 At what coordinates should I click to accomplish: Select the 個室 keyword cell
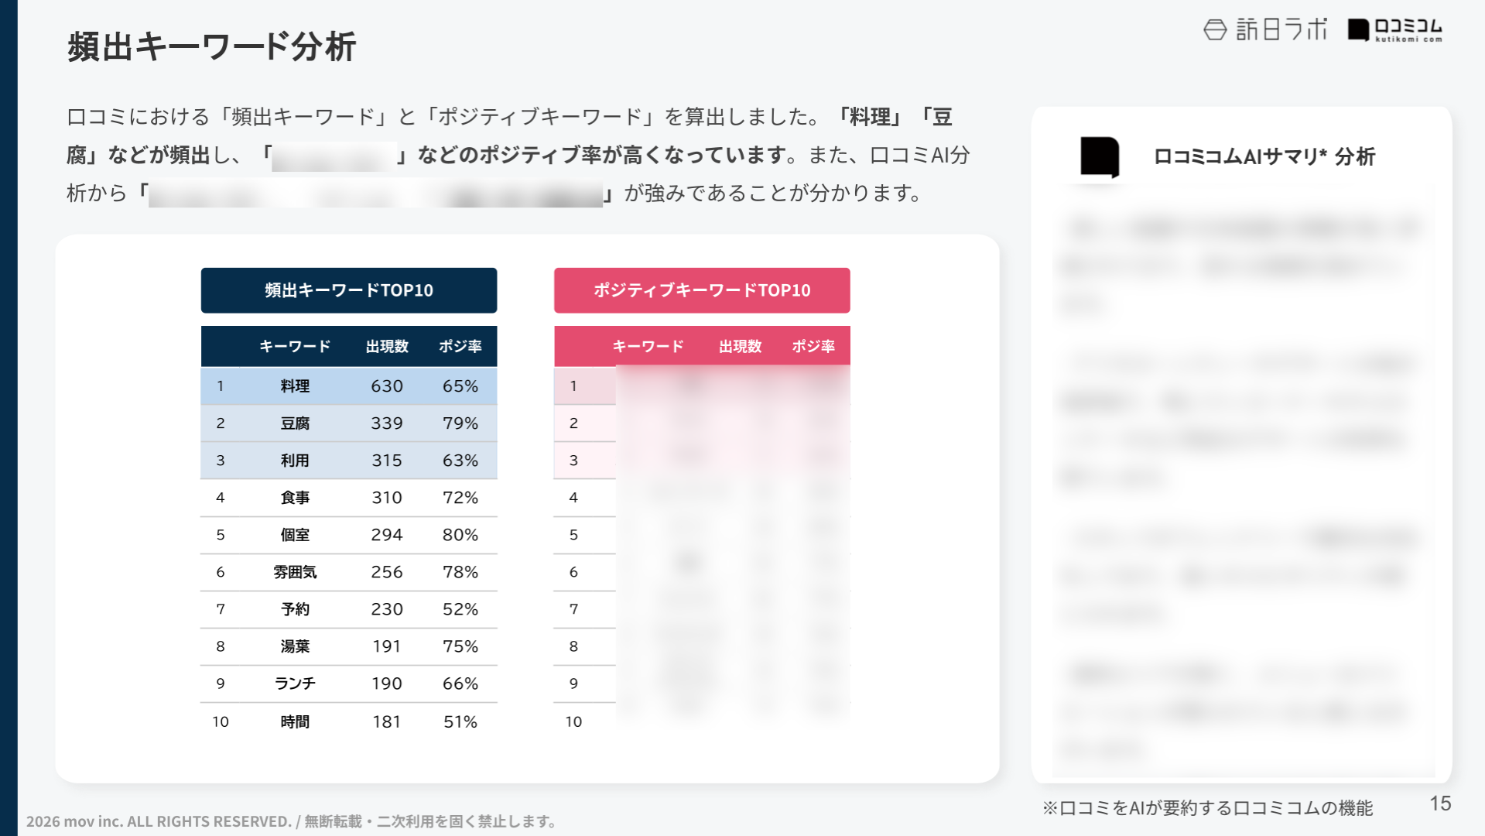tap(295, 535)
